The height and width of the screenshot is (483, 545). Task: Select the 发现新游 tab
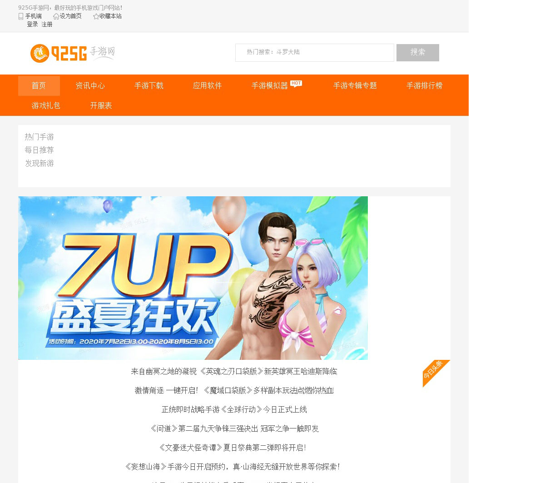click(39, 163)
